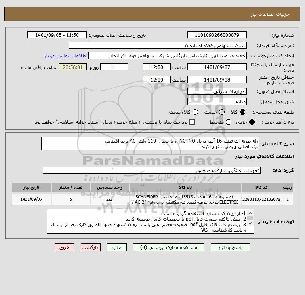Click the SCHNEIDER ELECTRIC item name cell
Image resolution: width=305 pixels, height=295 pixels.
[185, 199]
